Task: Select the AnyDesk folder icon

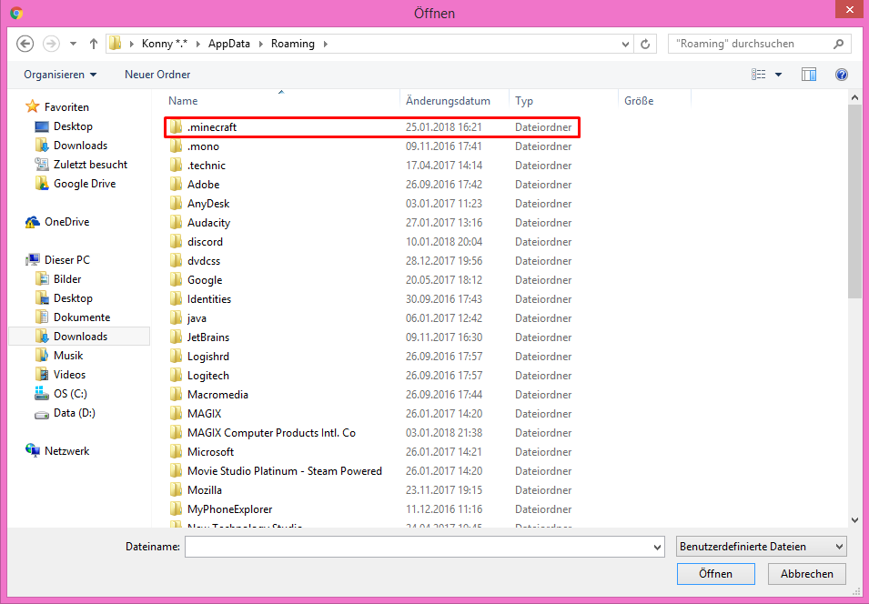Action: click(176, 204)
